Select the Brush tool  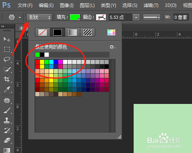click(x=7, y=110)
